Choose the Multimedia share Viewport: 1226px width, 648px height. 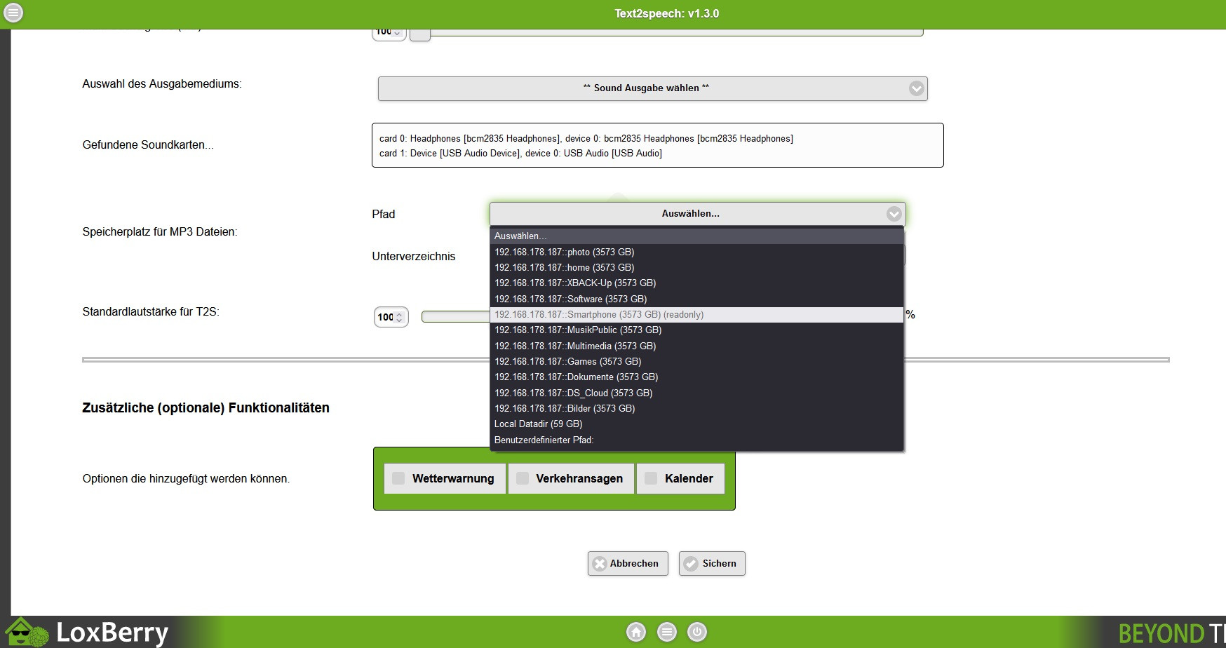[x=696, y=346]
